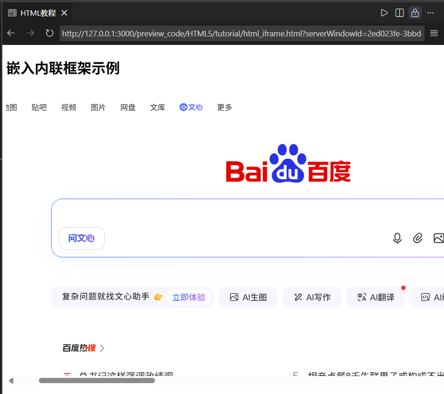Click the image upload icon in search box
The image size is (444, 394).
[x=438, y=238]
